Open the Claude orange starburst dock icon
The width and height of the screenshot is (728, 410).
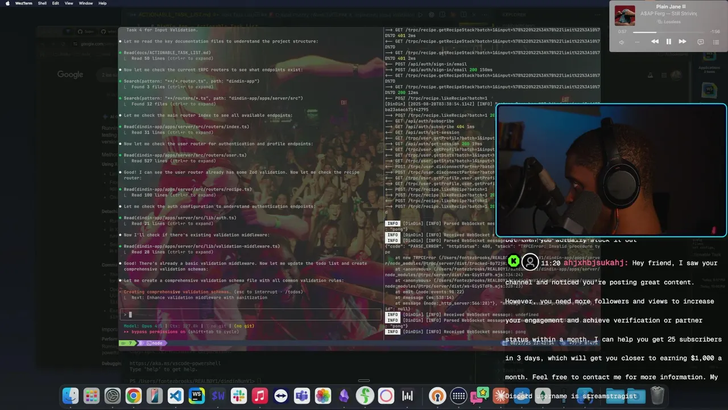click(x=500, y=395)
